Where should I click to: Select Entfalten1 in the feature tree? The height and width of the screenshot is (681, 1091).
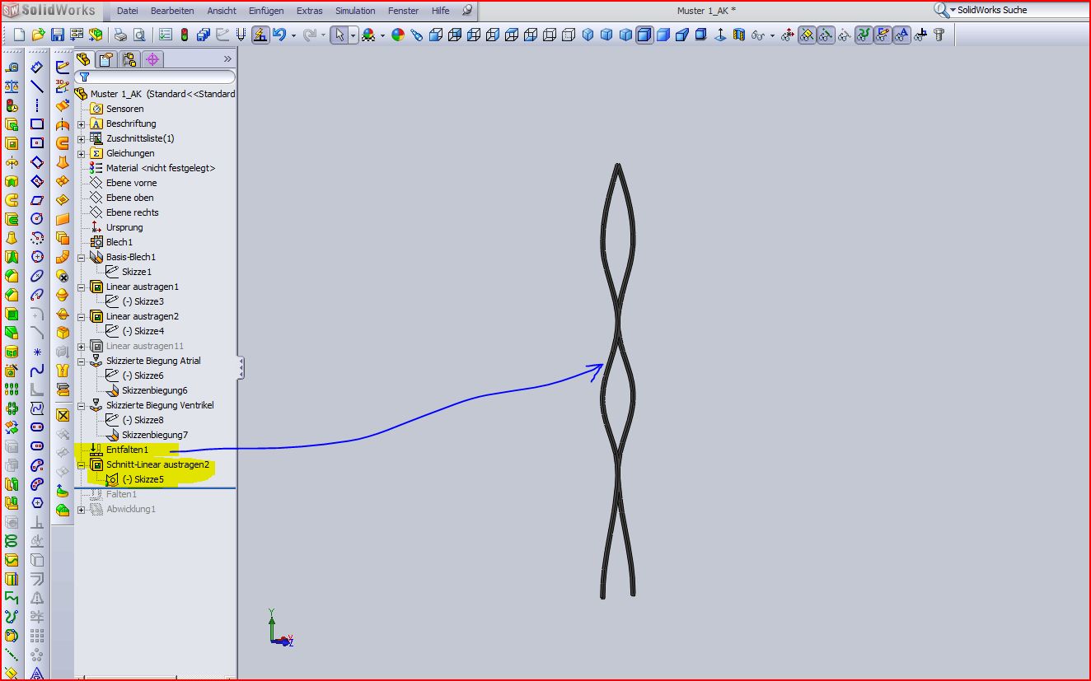click(x=127, y=450)
